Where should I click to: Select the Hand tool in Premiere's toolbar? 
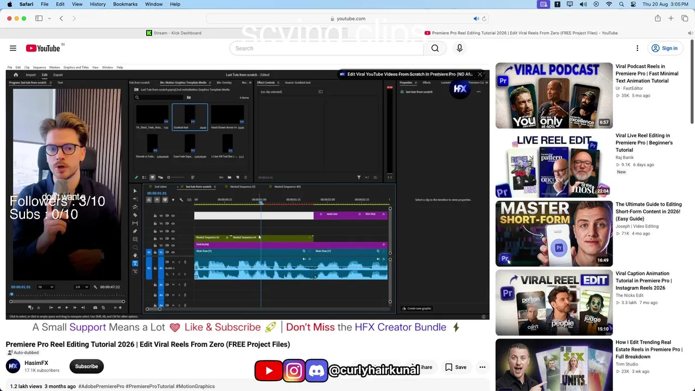[135, 255]
